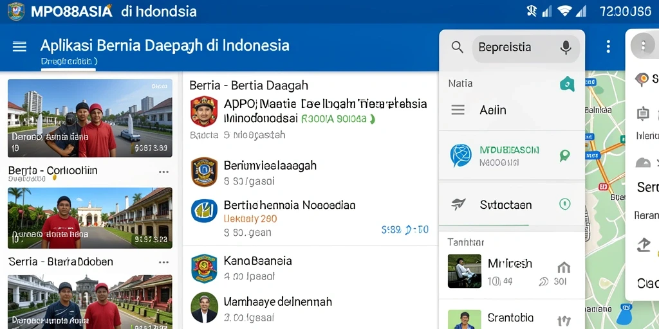This screenshot has height=329, width=659.
Task: Tap the airplane icon beside Svtoctaen
Action: coord(458,204)
